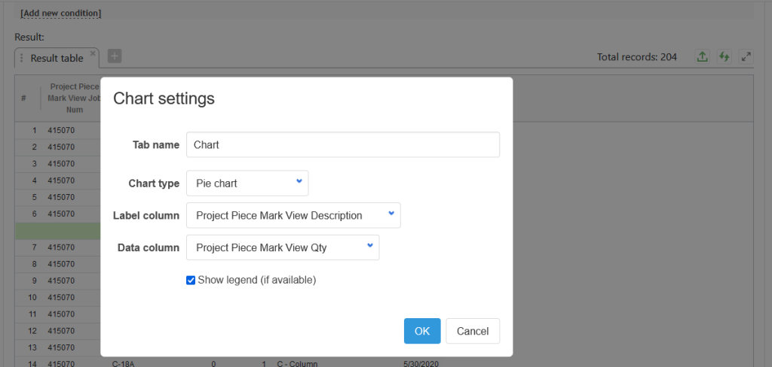Image resolution: width=772 pixels, height=367 pixels.
Task: Open the Data column dropdown
Action: 283,247
